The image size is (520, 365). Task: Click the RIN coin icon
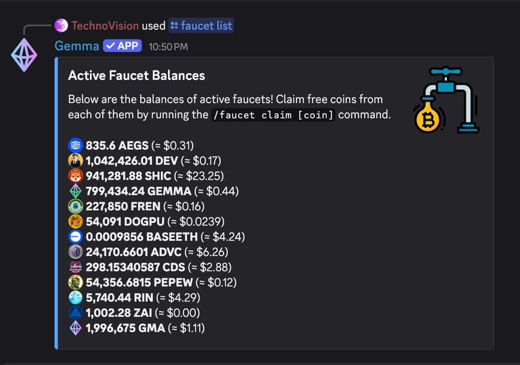pyautogui.click(x=75, y=298)
